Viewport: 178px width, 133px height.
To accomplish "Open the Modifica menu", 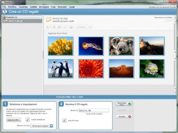I will [x=12, y=7].
